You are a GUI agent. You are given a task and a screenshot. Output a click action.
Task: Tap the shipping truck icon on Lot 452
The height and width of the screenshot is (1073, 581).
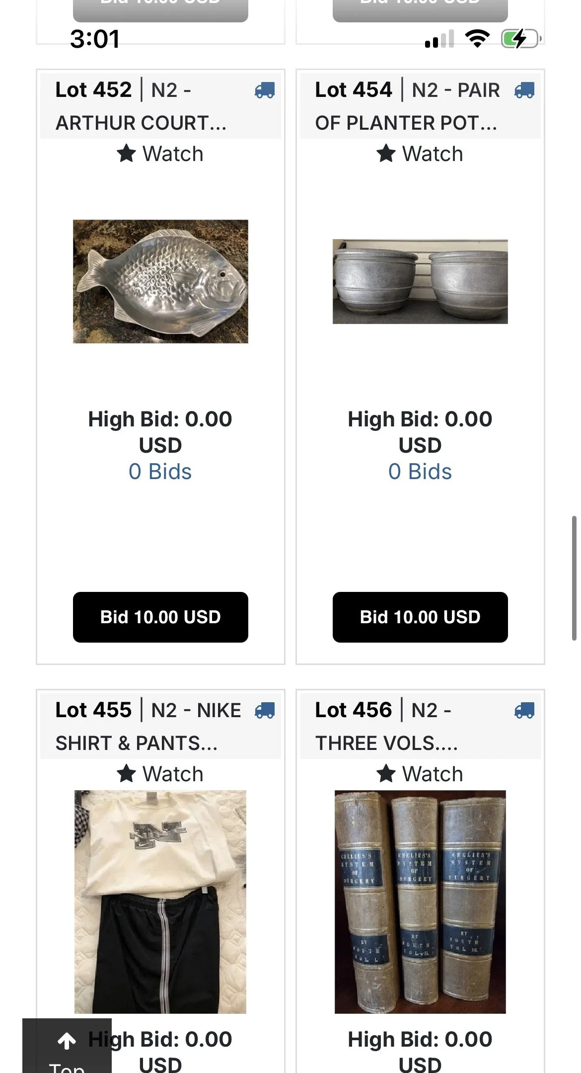[265, 90]
